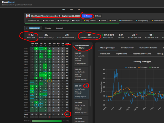
Task: Toggle the 14-Day MA legend series
Action: pos(154,67)
